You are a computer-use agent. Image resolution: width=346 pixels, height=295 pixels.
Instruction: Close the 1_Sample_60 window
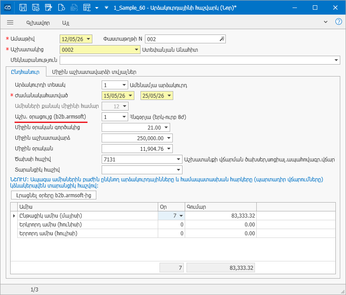[335, 8]
